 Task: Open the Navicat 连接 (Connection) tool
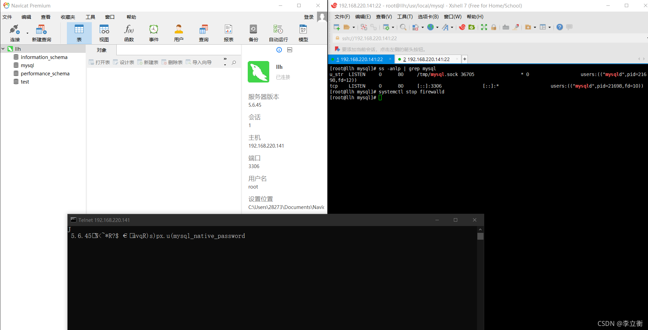[15, 33]
